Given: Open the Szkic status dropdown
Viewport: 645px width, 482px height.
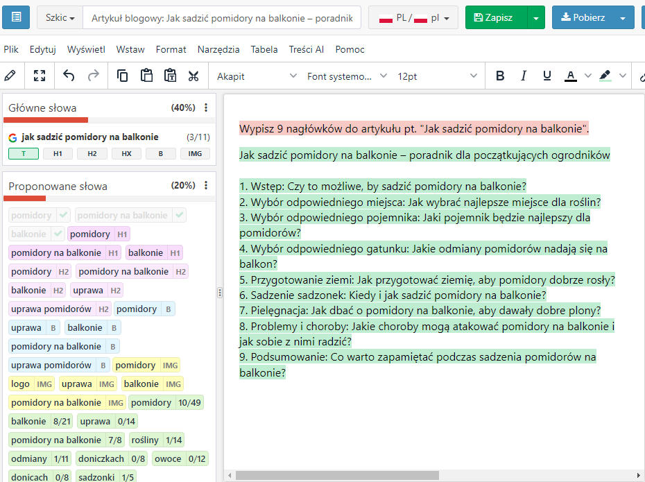Looking at the screenshot, I should pyautogui.click(x=60, y=17).
